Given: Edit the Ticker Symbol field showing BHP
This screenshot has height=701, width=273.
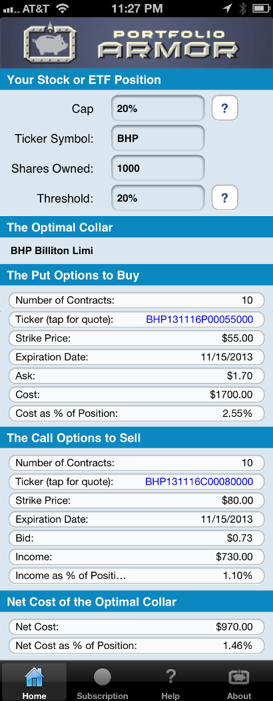Looking at the screenshot, I should point(158,138).
